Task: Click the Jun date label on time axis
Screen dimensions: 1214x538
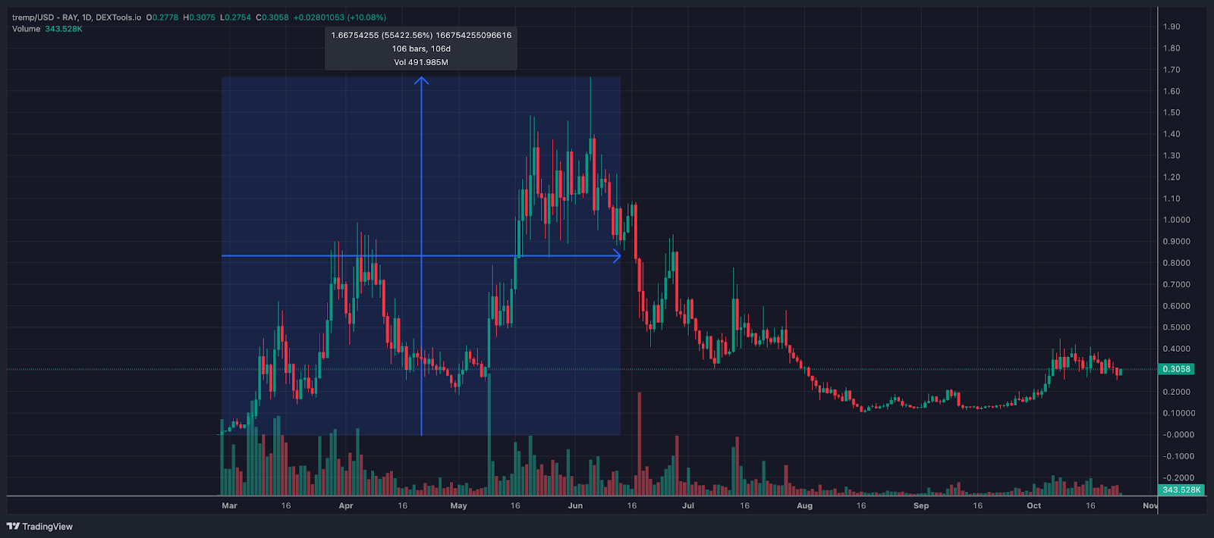Action: click(575, 505)
